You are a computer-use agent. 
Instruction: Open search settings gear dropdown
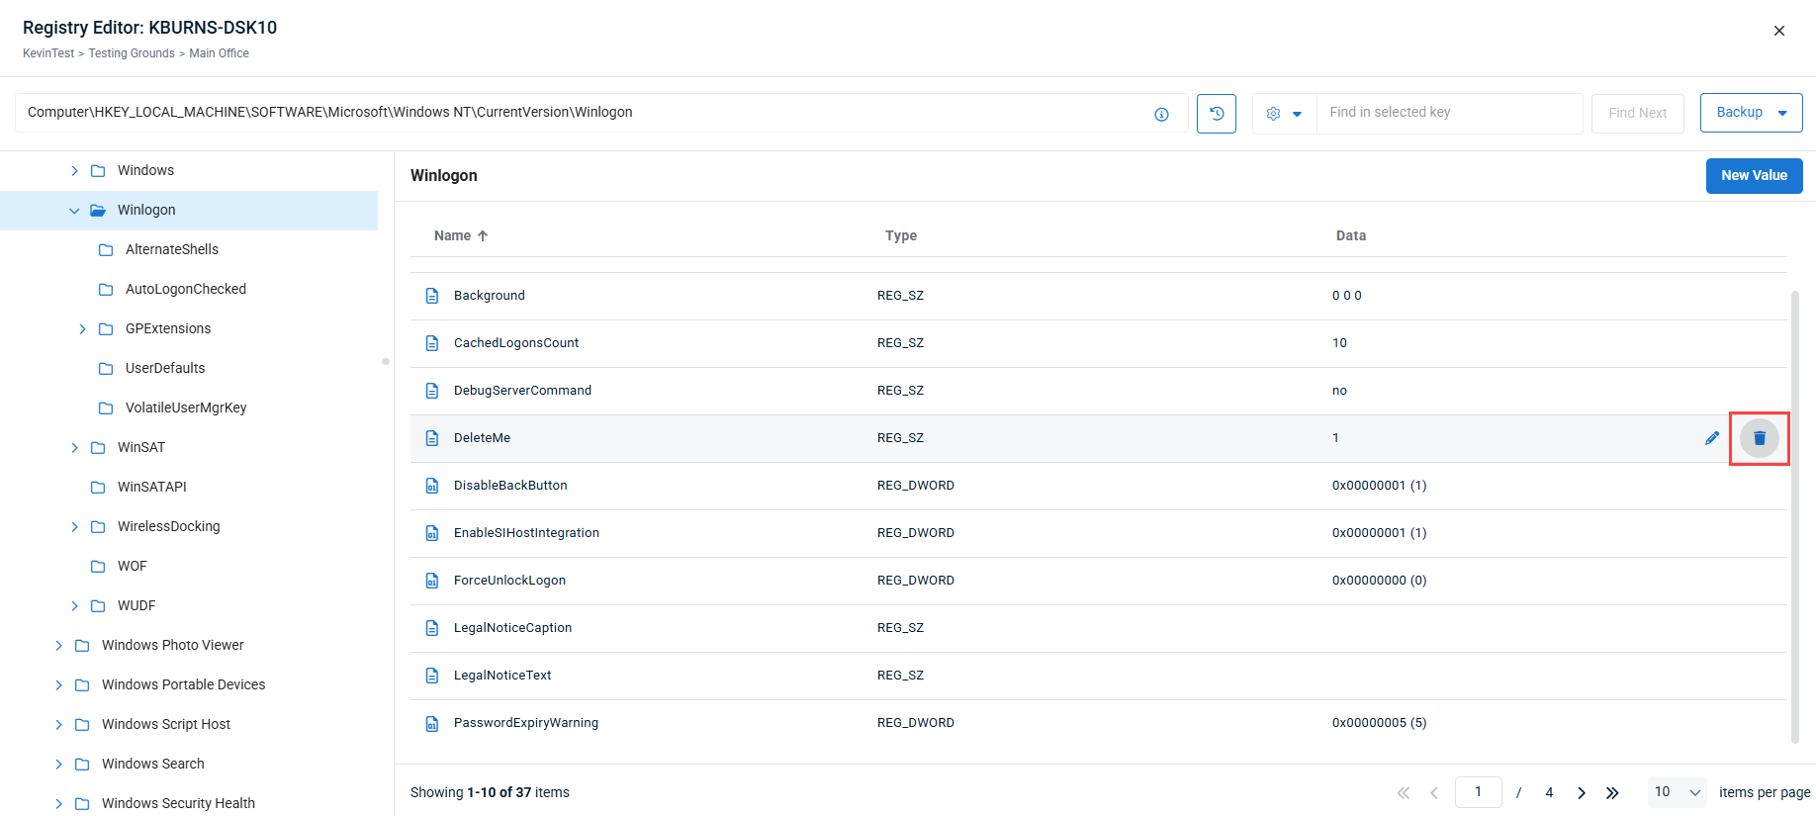[1284, 114]
